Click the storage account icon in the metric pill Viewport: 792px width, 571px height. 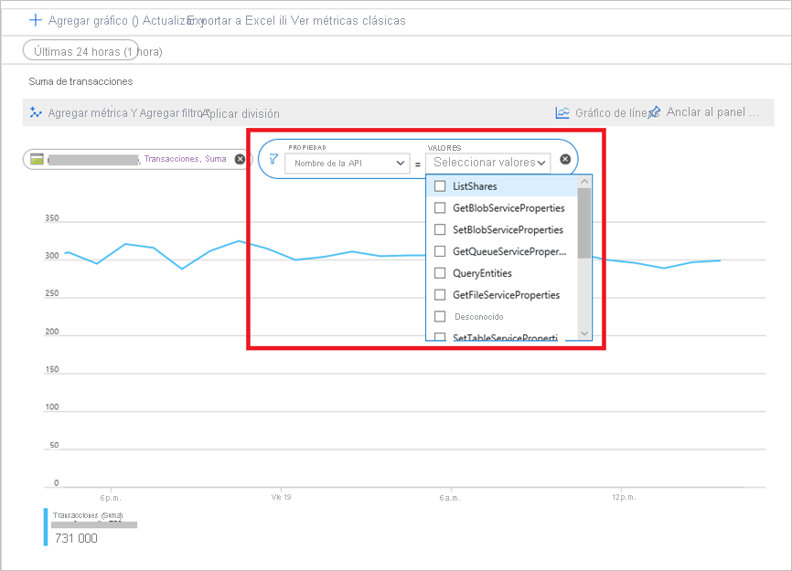pyautogui.click(x=37, y=158)
